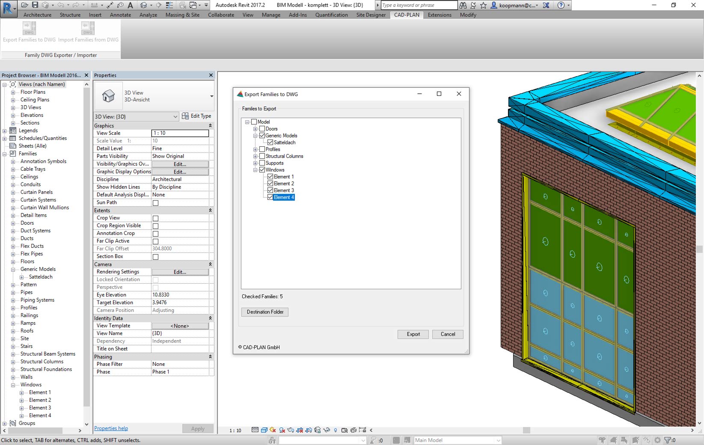This screenshot has height=445, width=704.
Task: Uncheck Element 2 in Windows export list
Action: (x=270, y=184)
